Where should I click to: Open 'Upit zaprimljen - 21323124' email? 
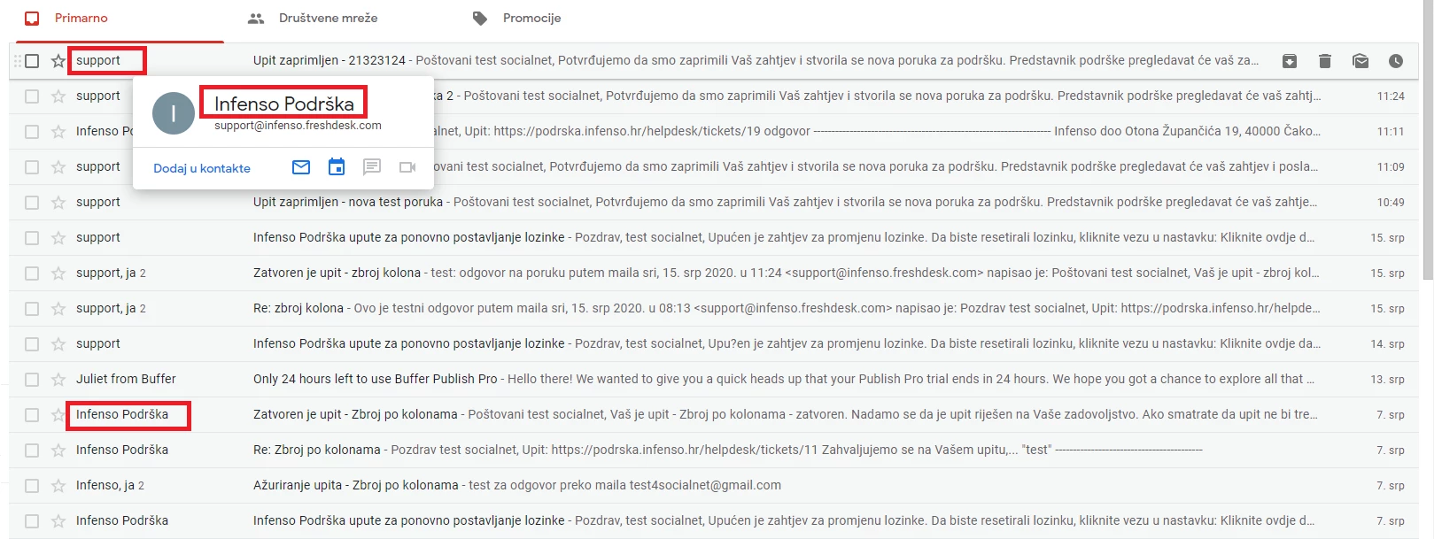click(714, 61)
